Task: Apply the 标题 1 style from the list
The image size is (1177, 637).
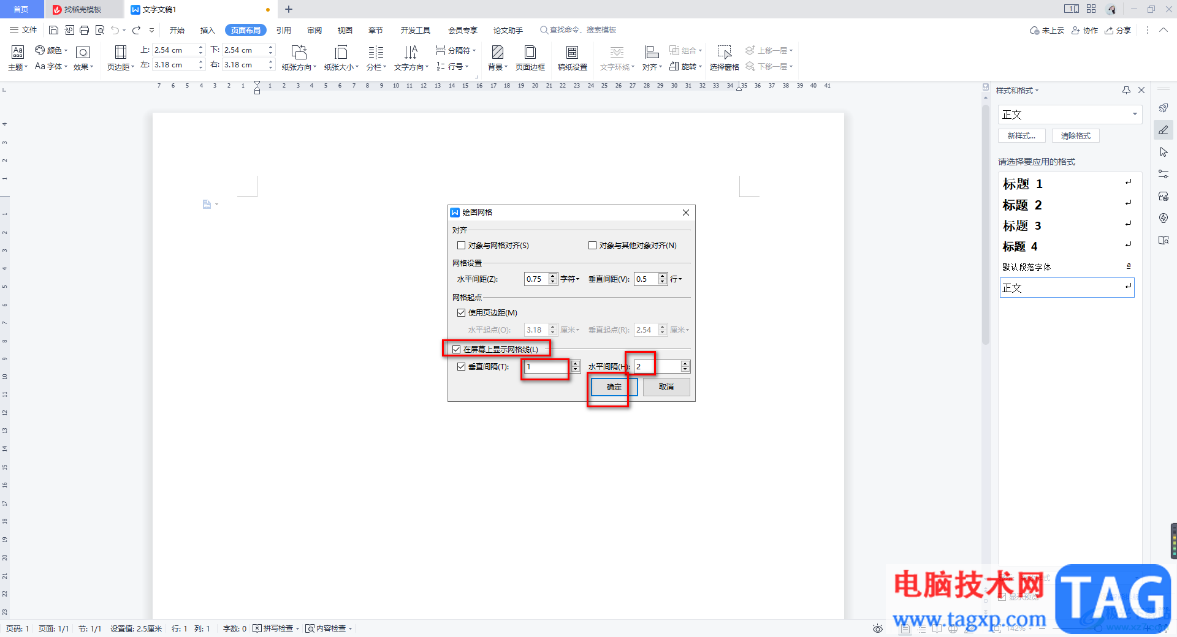Action: coord(1067,184)
